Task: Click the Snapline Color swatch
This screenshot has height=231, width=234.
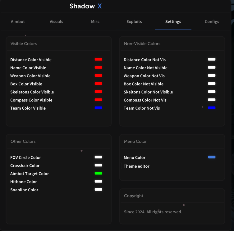Action: click(x=98, y=189)
